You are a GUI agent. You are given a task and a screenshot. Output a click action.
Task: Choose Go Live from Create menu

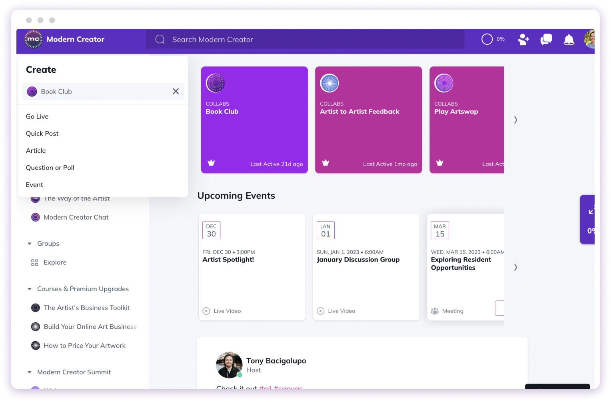point(37,116)
